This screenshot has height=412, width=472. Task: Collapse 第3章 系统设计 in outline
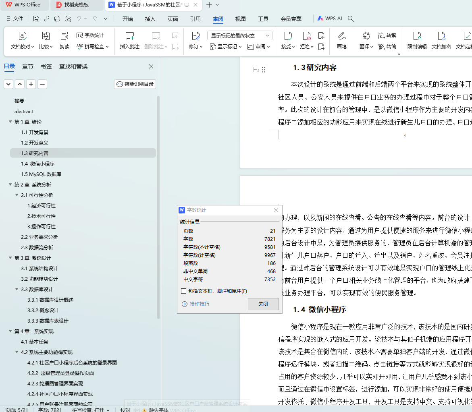pyautogui.click(x=10, y=258)
